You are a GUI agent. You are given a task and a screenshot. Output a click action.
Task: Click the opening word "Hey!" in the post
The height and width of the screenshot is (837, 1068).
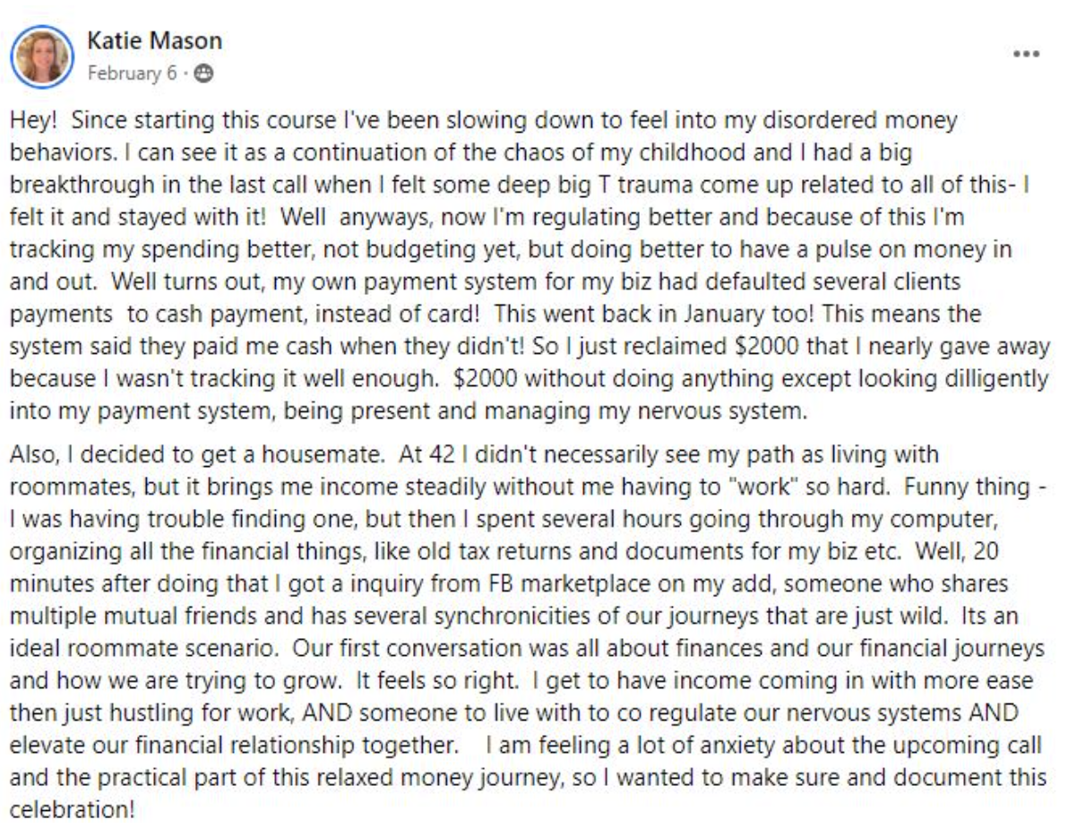click(33, 121)
